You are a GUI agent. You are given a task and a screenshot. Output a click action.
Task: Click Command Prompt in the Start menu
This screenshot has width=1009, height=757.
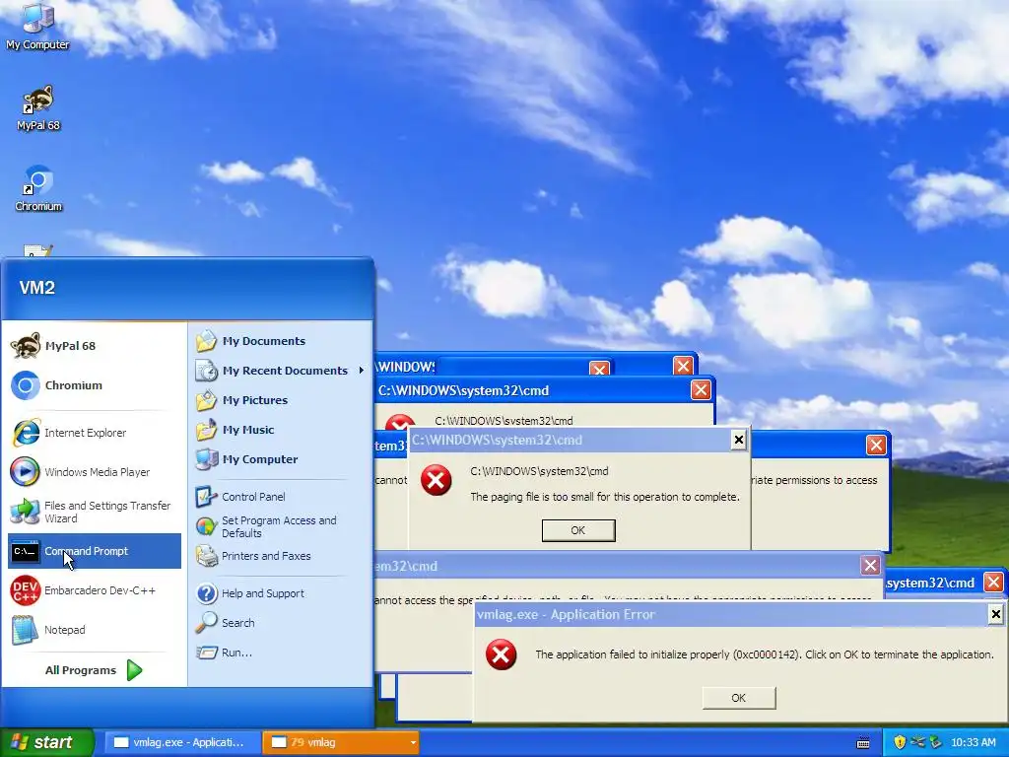(95, 551)
